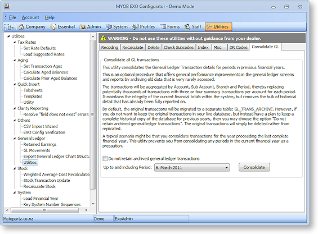This screenshot has height=234, width=318.
Task: Select Load Suggested Rates tree item
Action: pyautogui.click(x=44, y=54)
